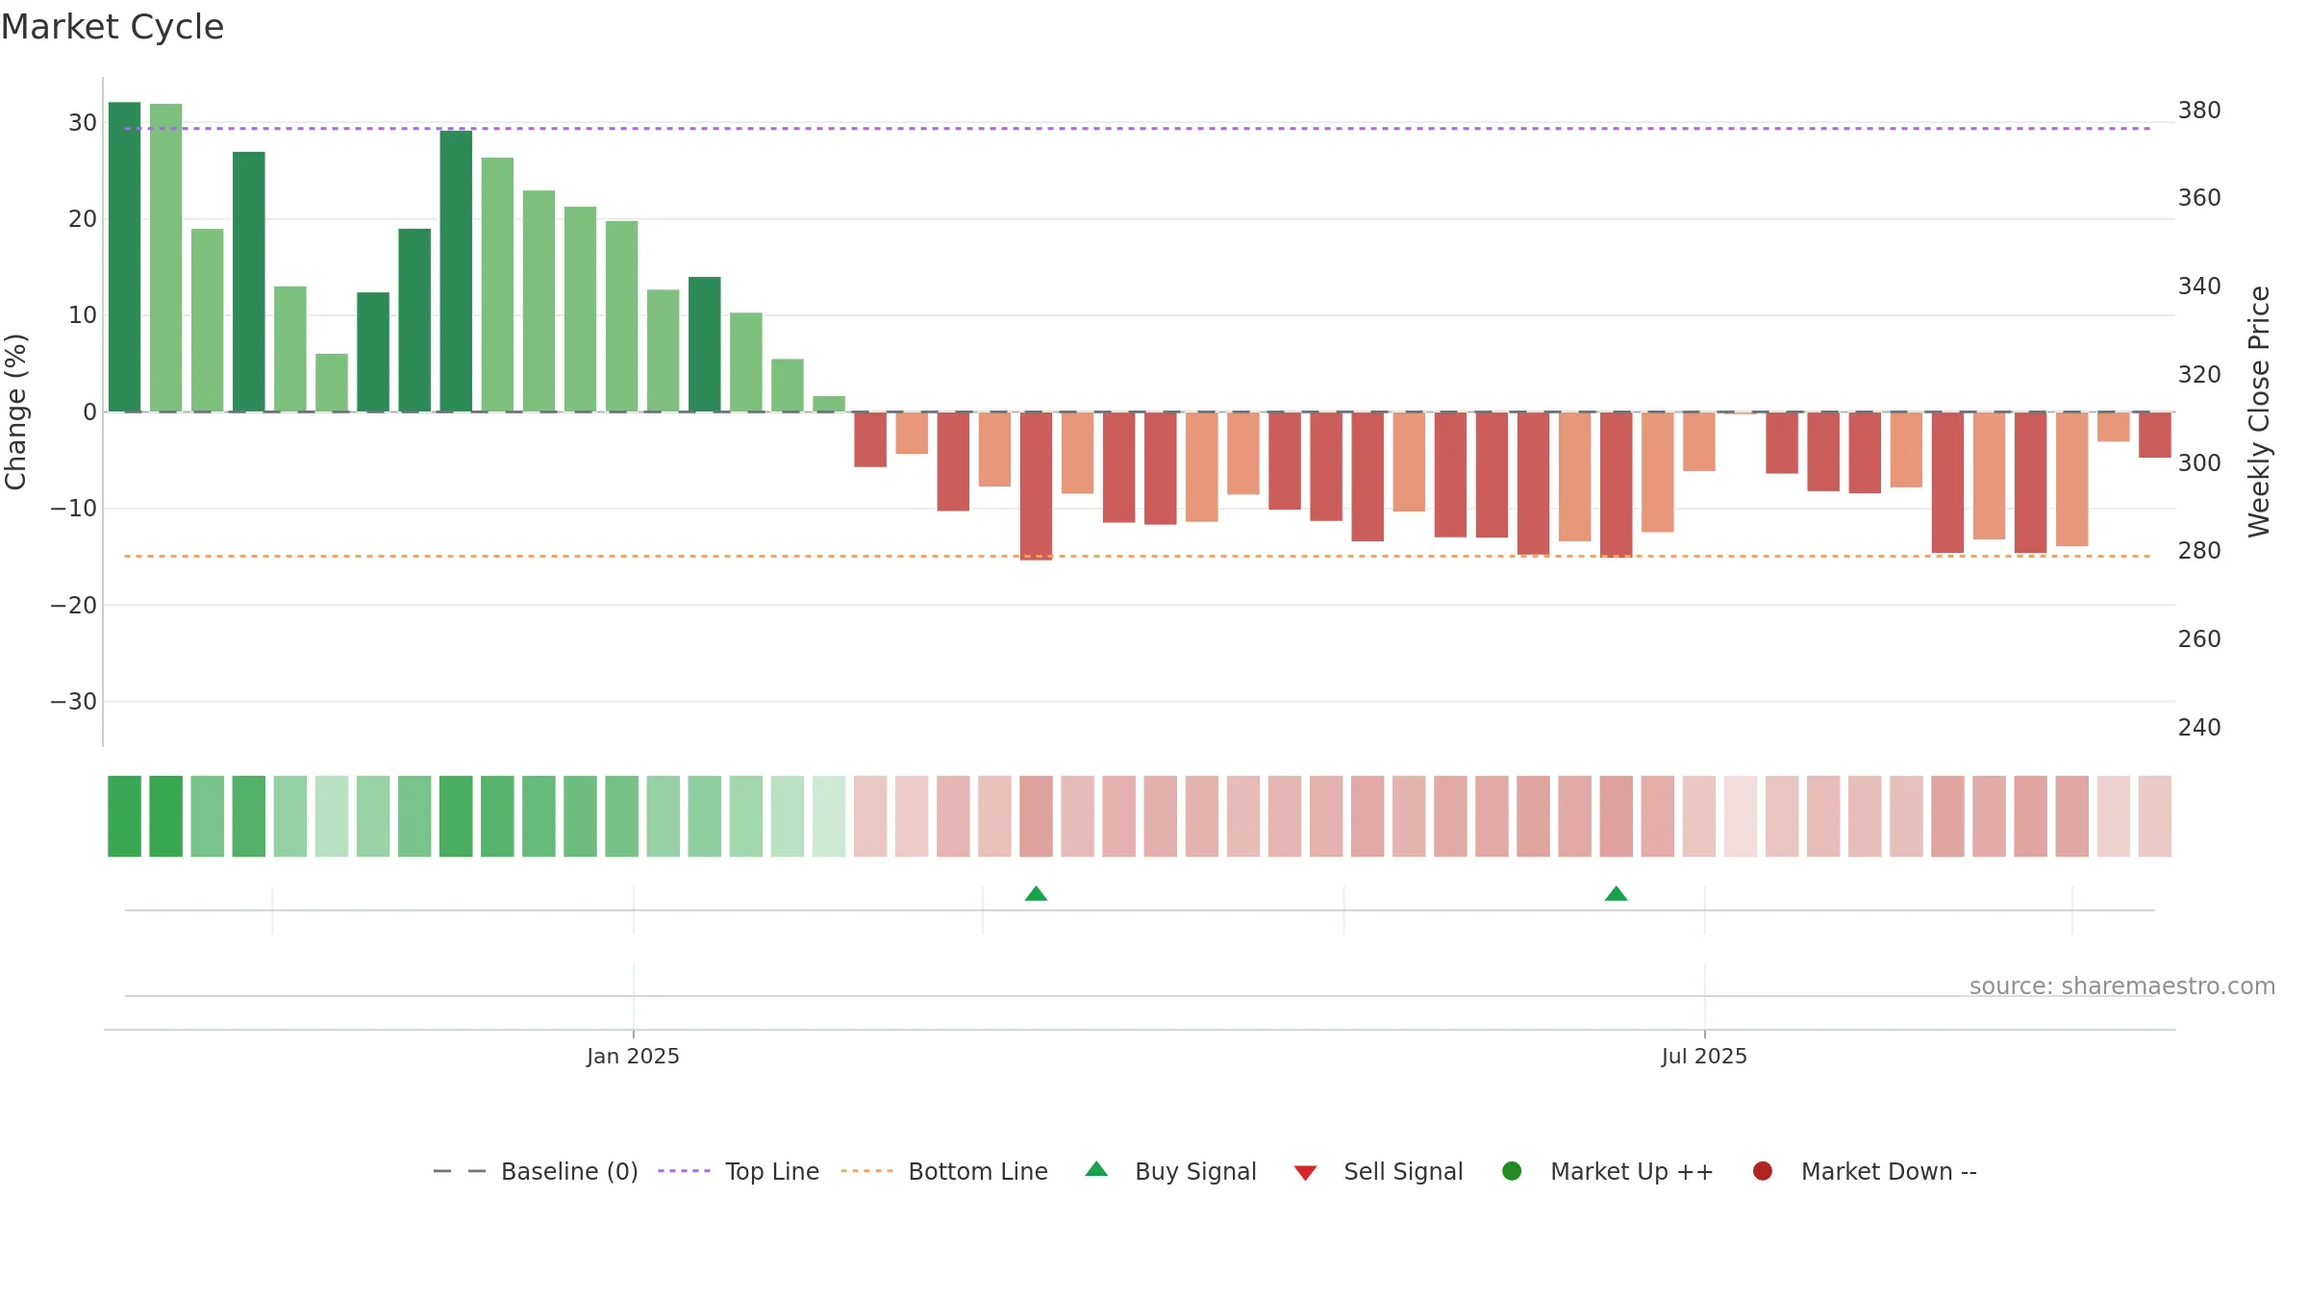
Task: Click the first red negative bar after green bars
Action: pos(870,439)
